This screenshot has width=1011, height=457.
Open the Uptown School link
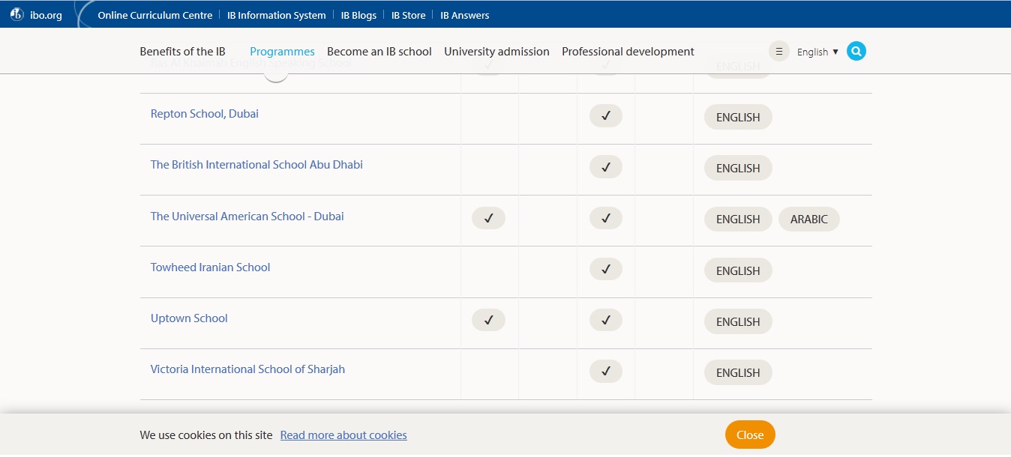click(189, 318)
